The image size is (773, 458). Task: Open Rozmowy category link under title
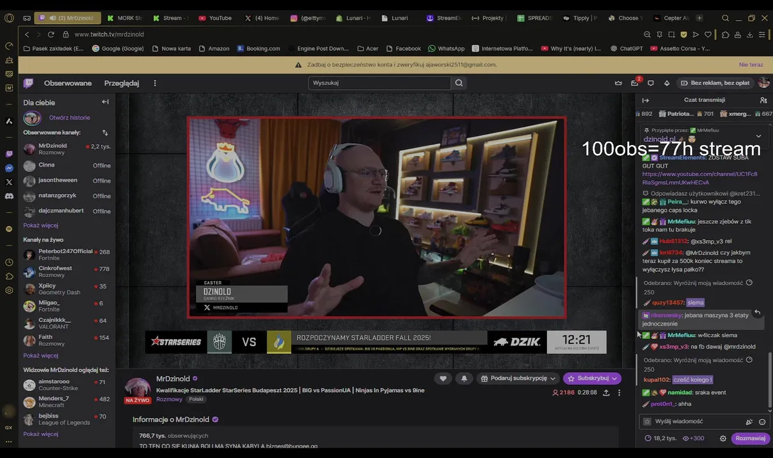point(169,399)
